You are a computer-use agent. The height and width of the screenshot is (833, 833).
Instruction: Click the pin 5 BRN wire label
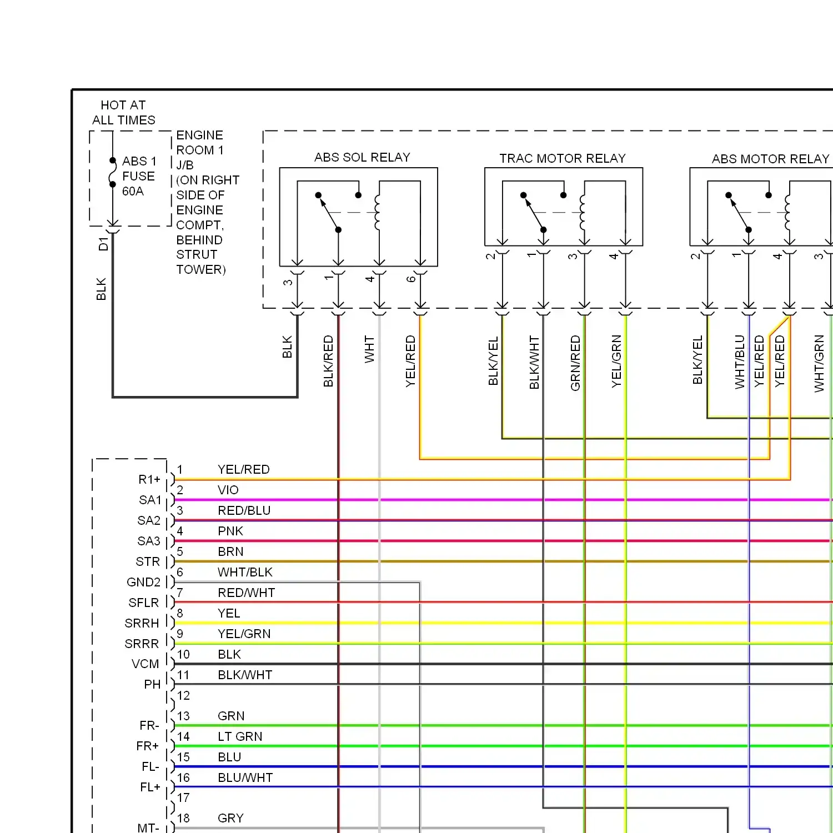(x=230, y=551)
